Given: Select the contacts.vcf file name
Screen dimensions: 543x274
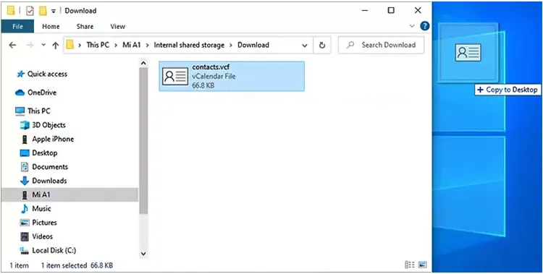Looking at the screenshot, I should coord(211,67).
